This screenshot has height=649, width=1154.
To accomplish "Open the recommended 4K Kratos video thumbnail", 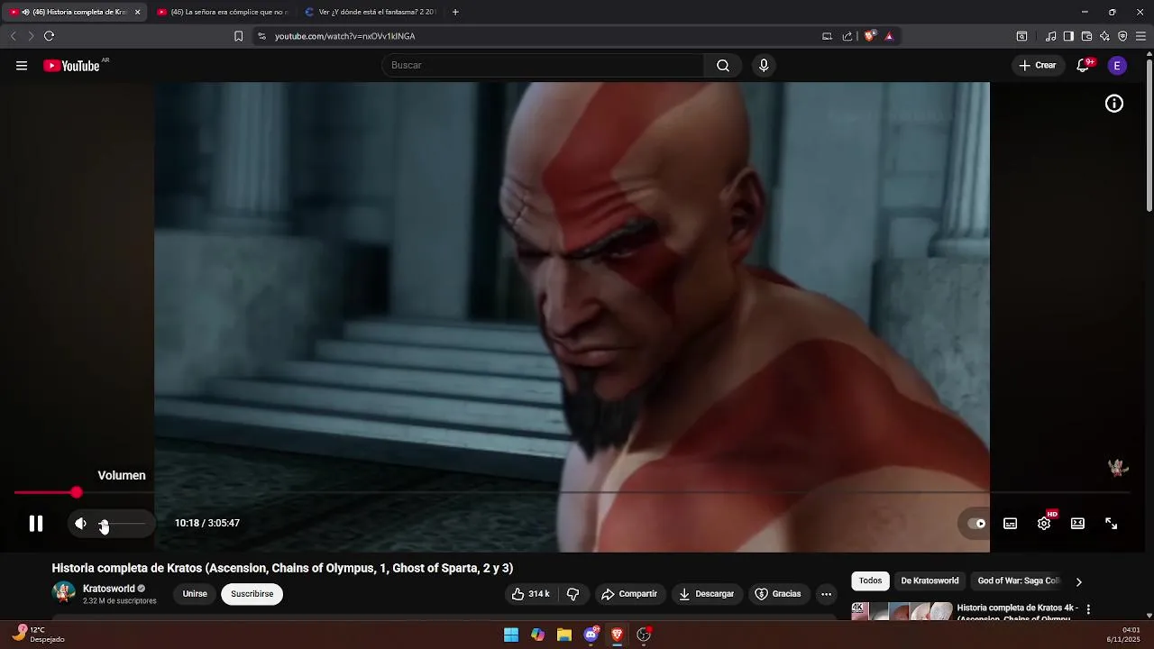I will coord(902,611).
